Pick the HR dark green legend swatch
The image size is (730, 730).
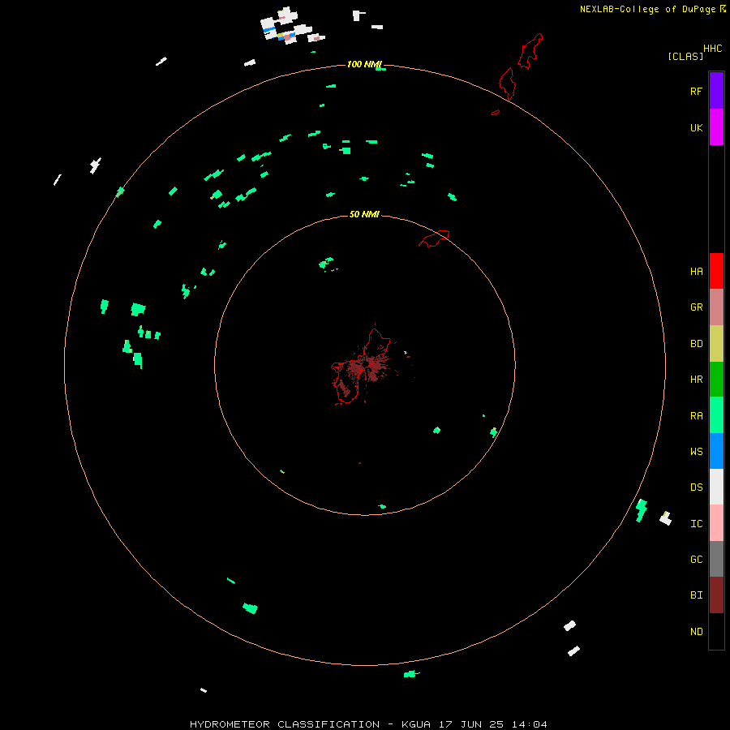coord(716,379)
